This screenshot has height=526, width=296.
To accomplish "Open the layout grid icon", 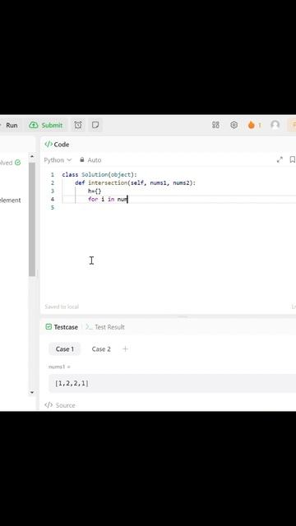I will click(215, 125).
